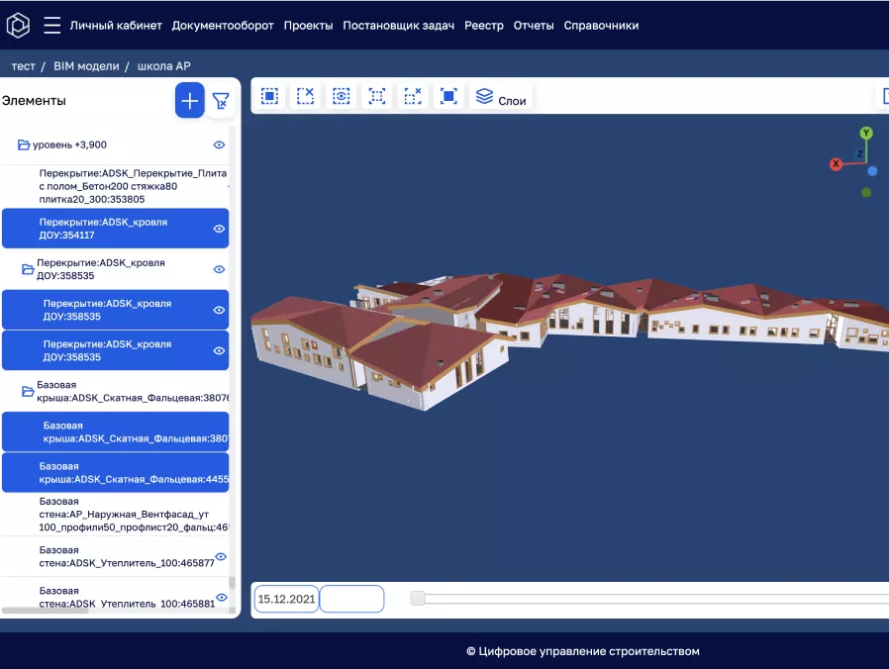Click the dashed-square with eye toolbar icon

coord(342,96)
